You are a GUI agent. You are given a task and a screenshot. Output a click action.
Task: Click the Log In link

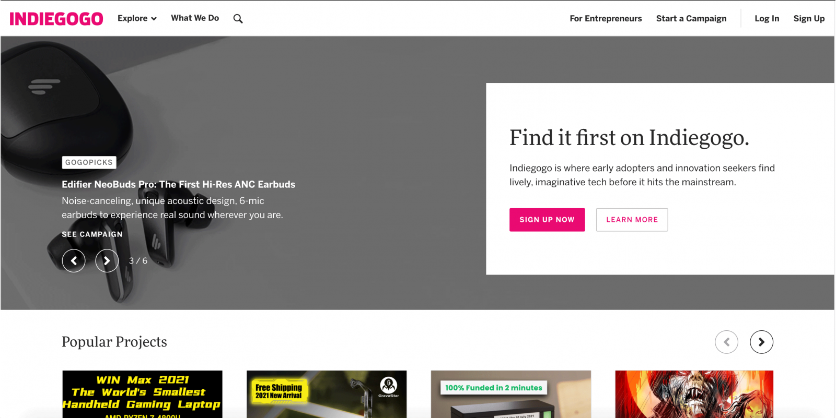767,18
